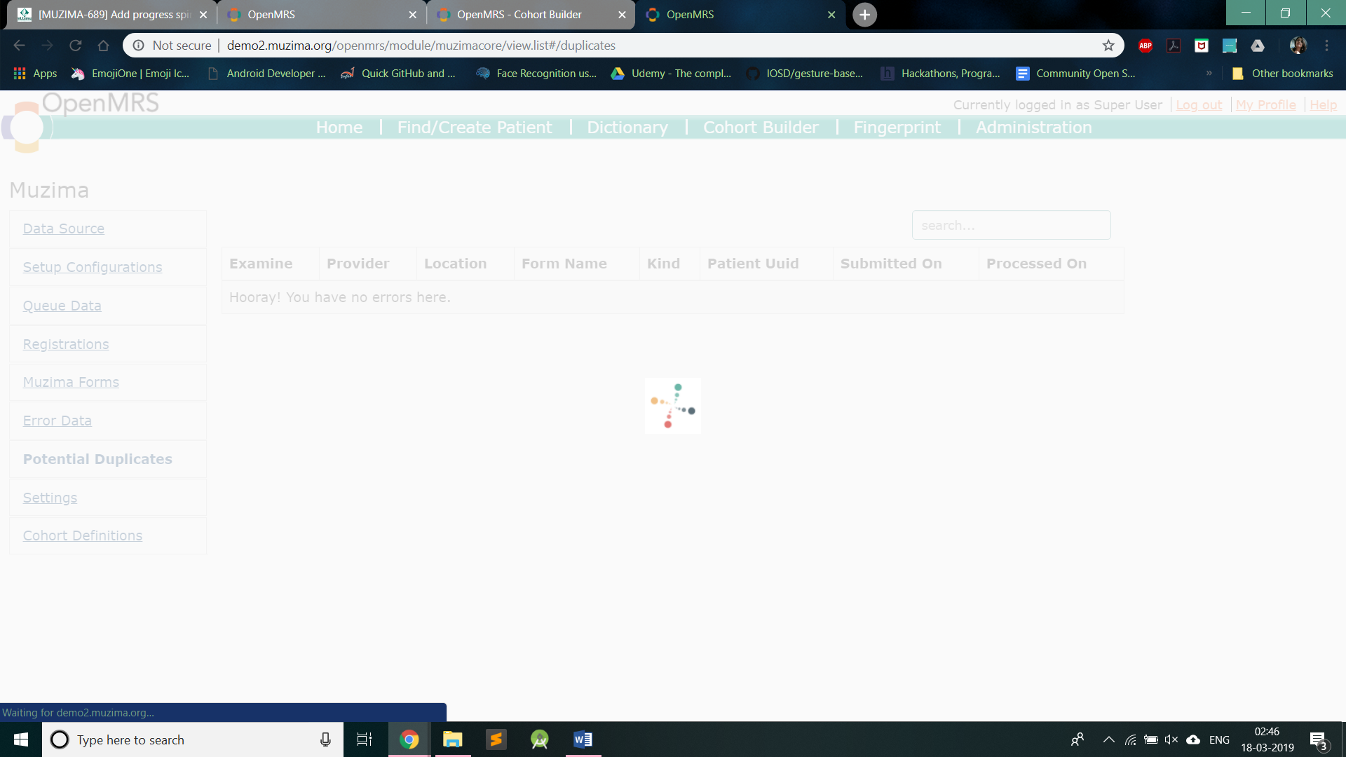
Task: Bookmark this page with the star icon
Action: (1108, 46)
